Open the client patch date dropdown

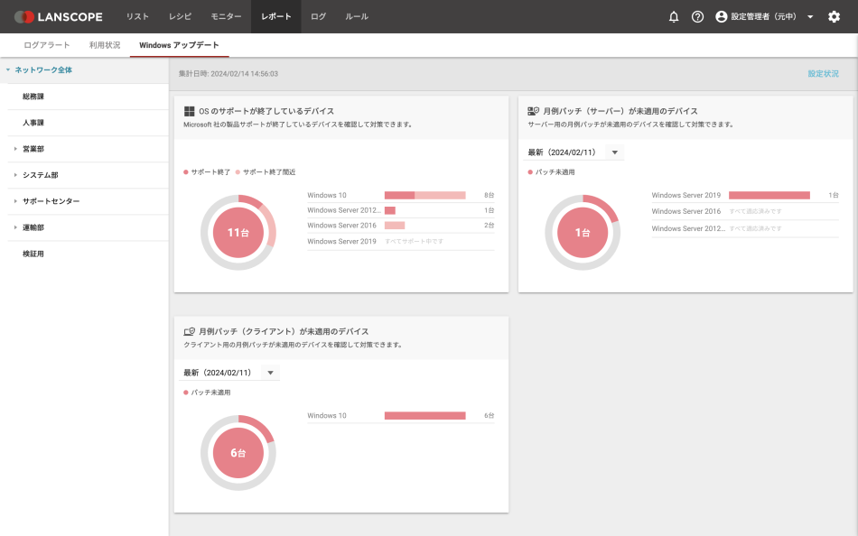tap(270, 373)
